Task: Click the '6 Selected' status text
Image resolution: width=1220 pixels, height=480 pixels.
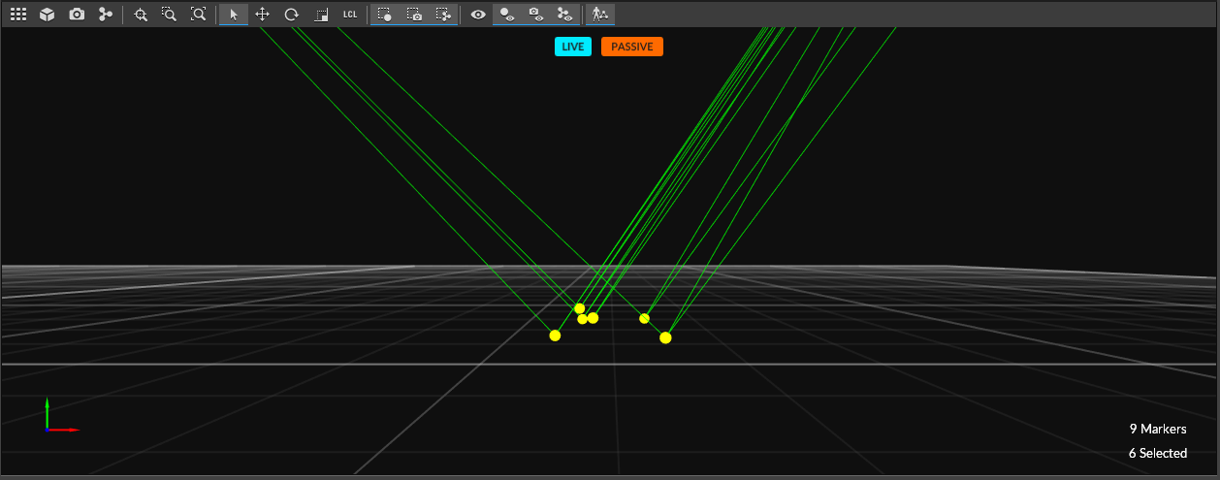Action: [1158, 453]
